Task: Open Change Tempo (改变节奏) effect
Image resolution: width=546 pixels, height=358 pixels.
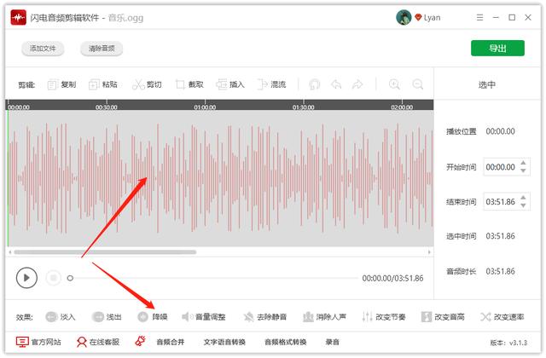Action: click(384, 317)
